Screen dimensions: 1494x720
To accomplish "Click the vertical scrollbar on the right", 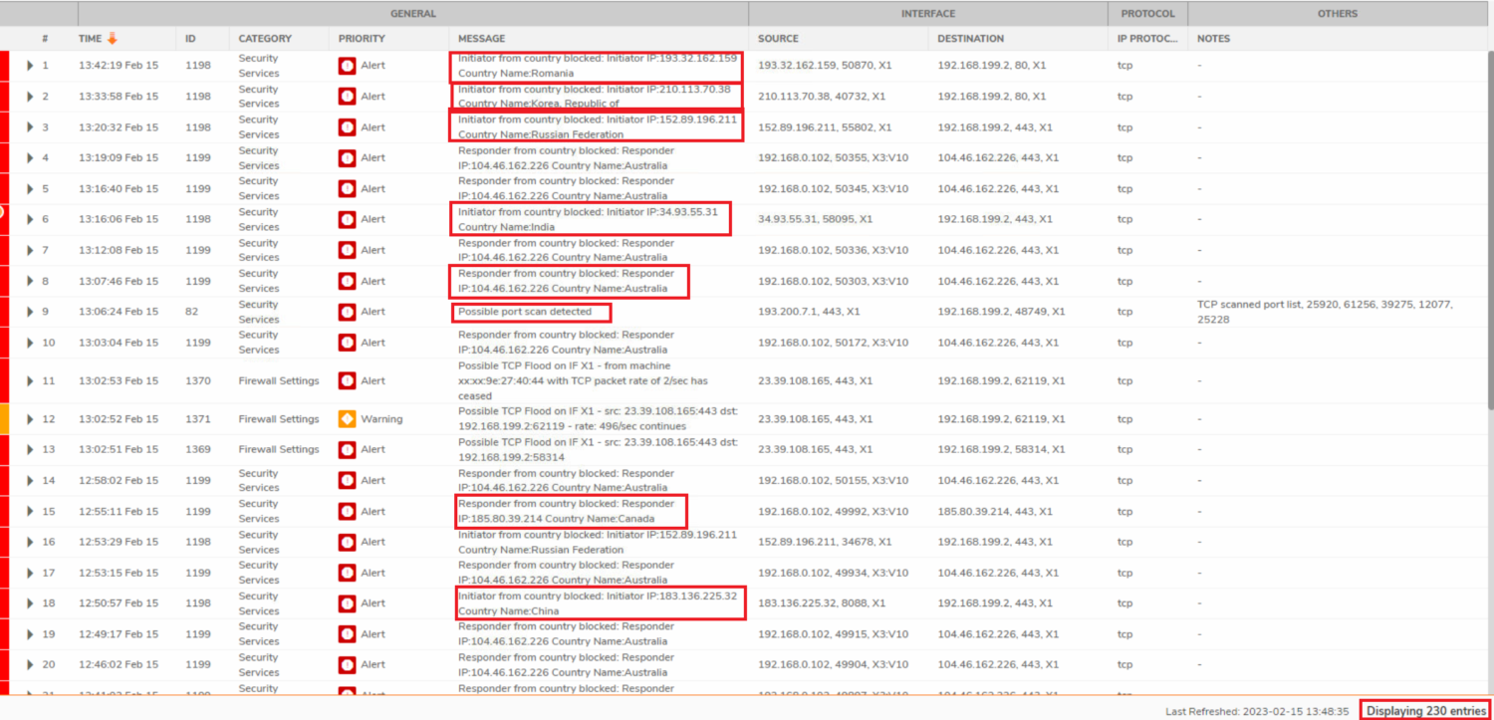I will (x=1490, y=229).
